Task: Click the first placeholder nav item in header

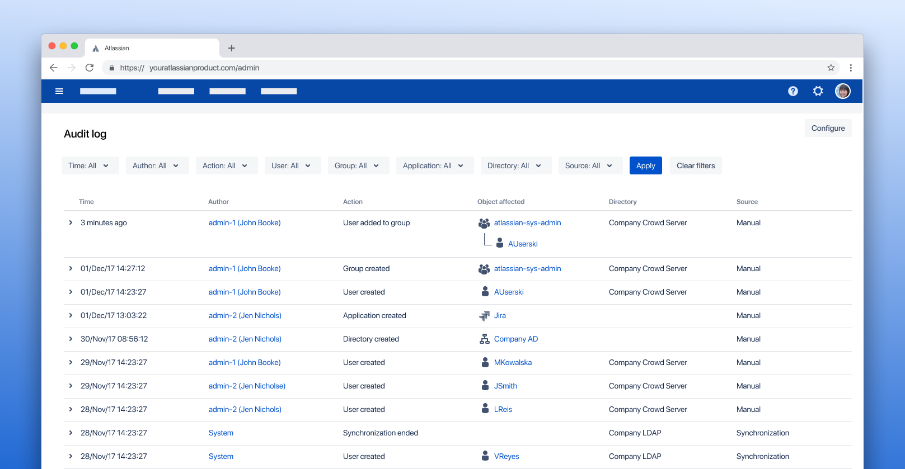Action: (98, 91)
